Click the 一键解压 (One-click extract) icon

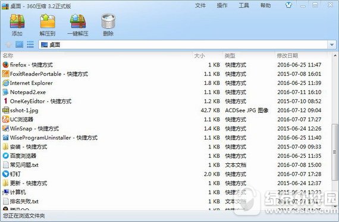click(x=78, y=21)
